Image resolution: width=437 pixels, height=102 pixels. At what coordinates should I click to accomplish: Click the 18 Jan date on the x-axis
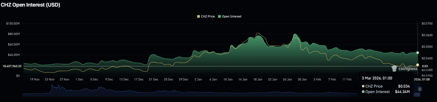coord(258,79)
